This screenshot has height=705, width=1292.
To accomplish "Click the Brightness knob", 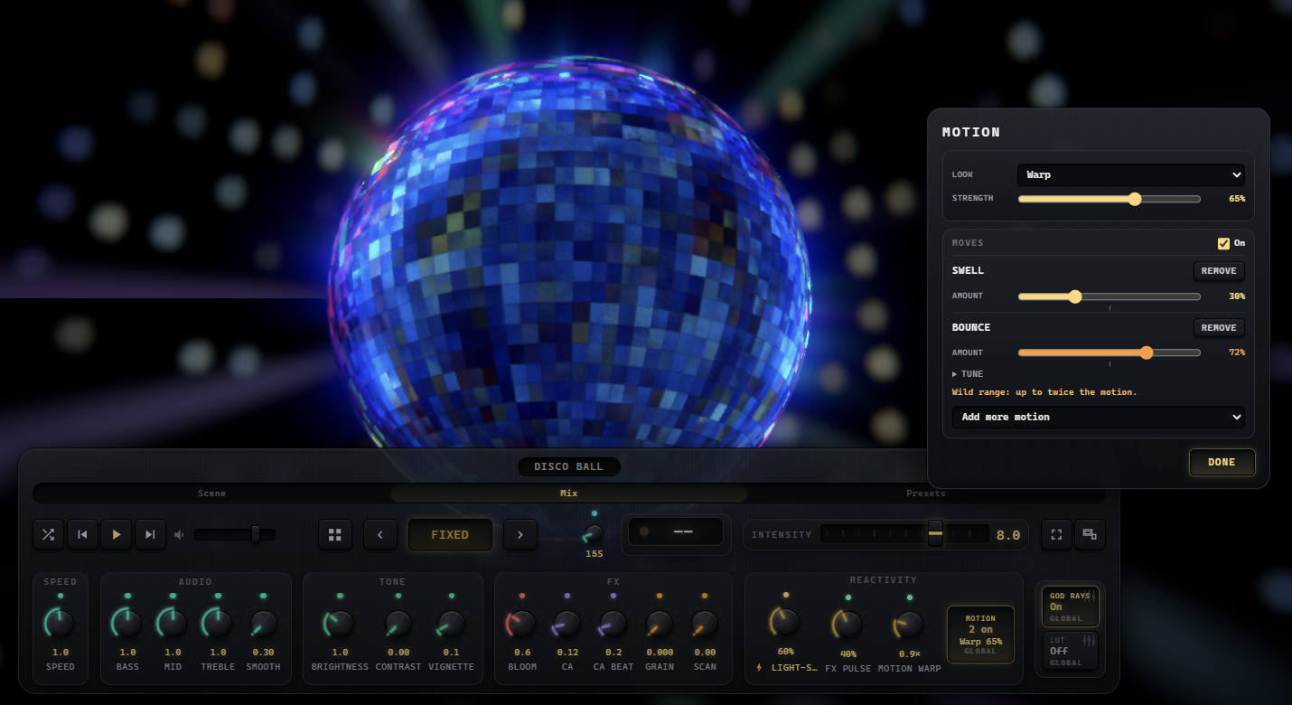I will (340, 623).
